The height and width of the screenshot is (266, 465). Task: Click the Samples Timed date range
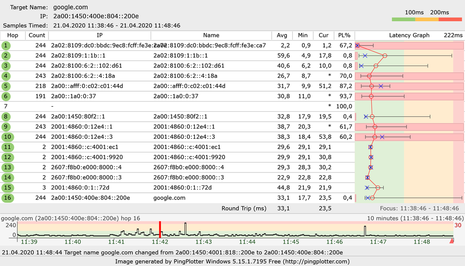[x=116, y=26]
